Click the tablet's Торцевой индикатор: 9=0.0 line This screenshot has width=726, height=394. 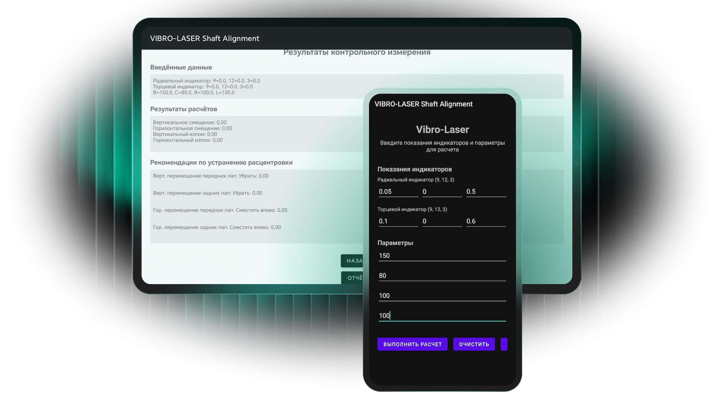(x=203, y=87)
